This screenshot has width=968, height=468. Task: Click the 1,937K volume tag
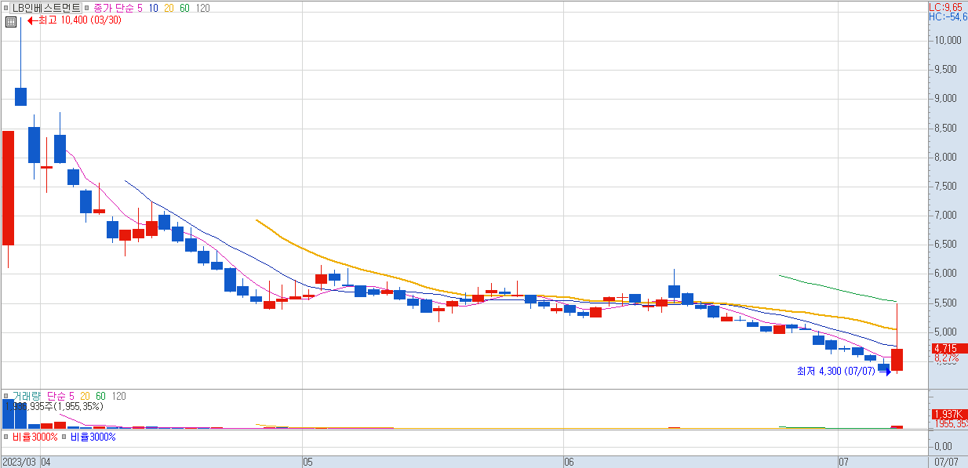click(x=948, y=414)
